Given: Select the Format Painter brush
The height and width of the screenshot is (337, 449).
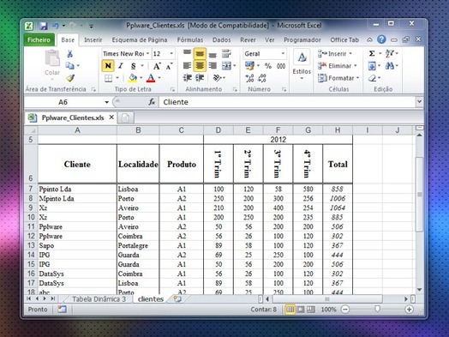Looking at the screenshot, I should point(70,78).
